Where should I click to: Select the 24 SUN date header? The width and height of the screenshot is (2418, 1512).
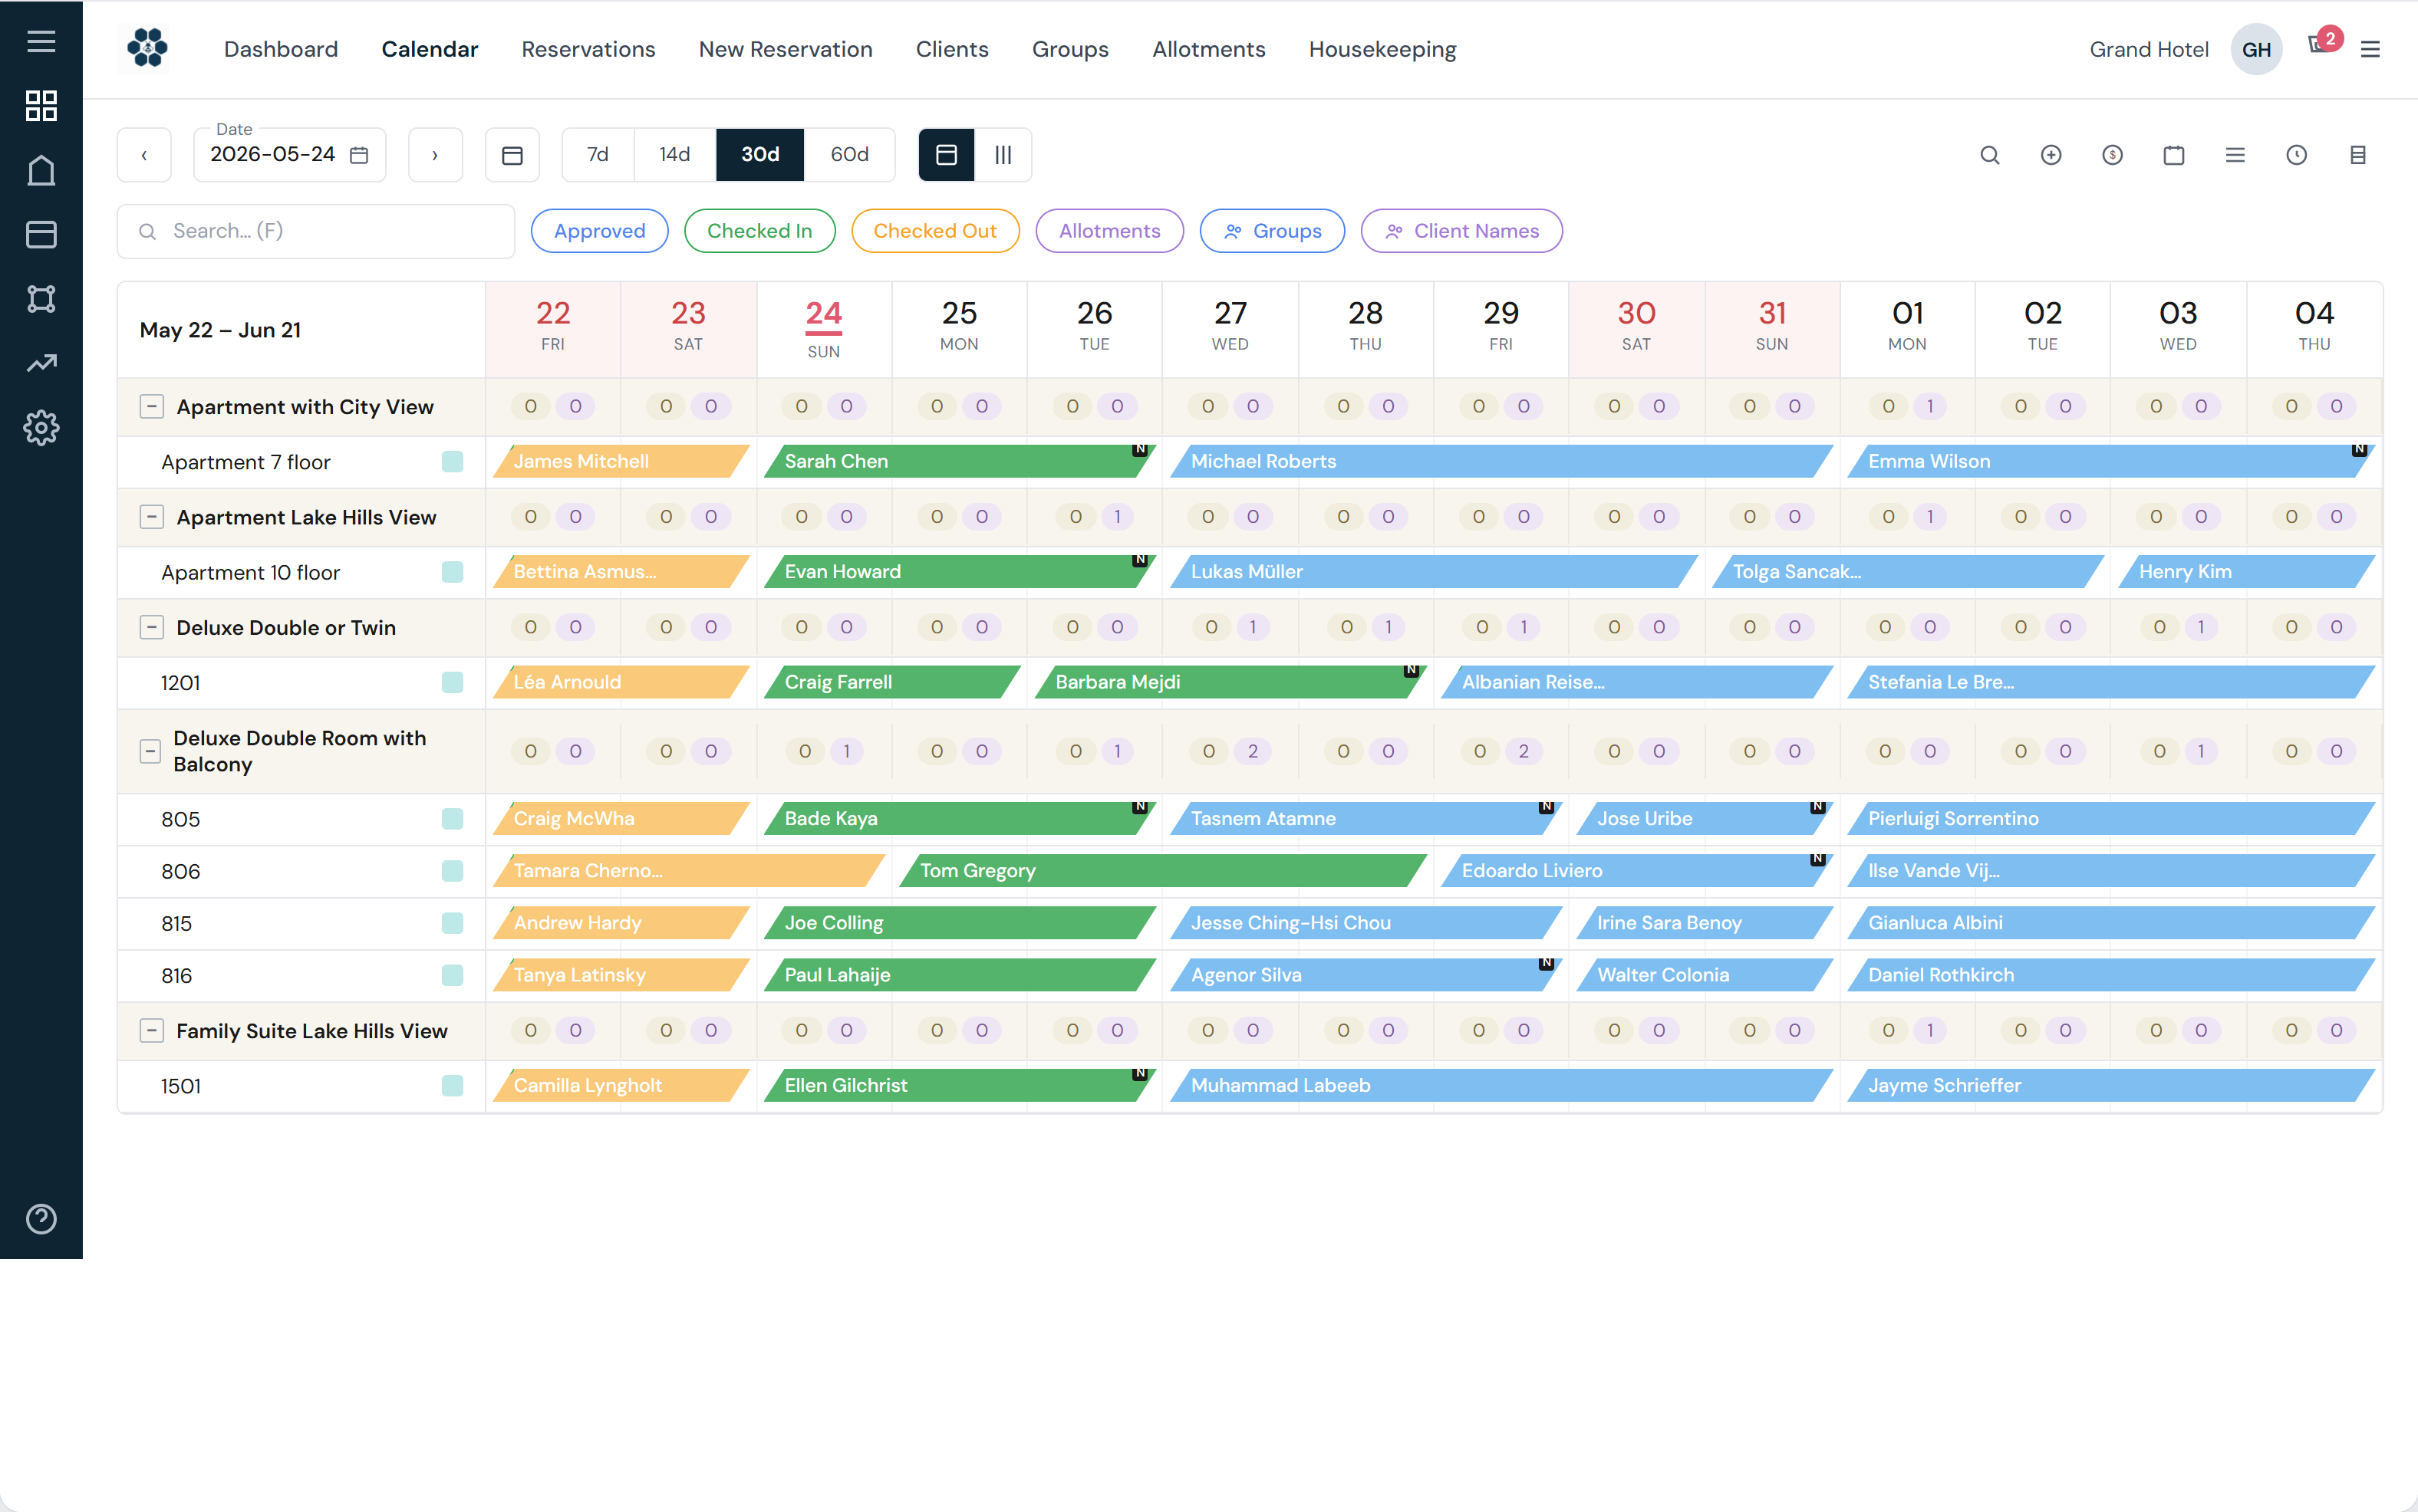click(x=823, y=329)
